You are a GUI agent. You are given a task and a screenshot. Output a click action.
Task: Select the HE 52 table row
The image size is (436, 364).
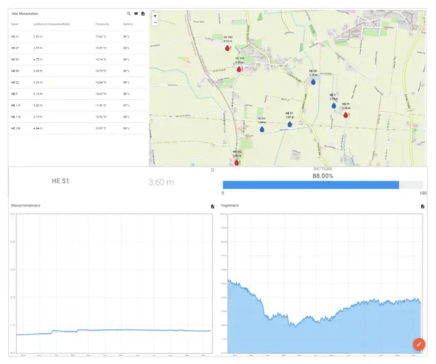pyautogui.click(x=78, y=82)
